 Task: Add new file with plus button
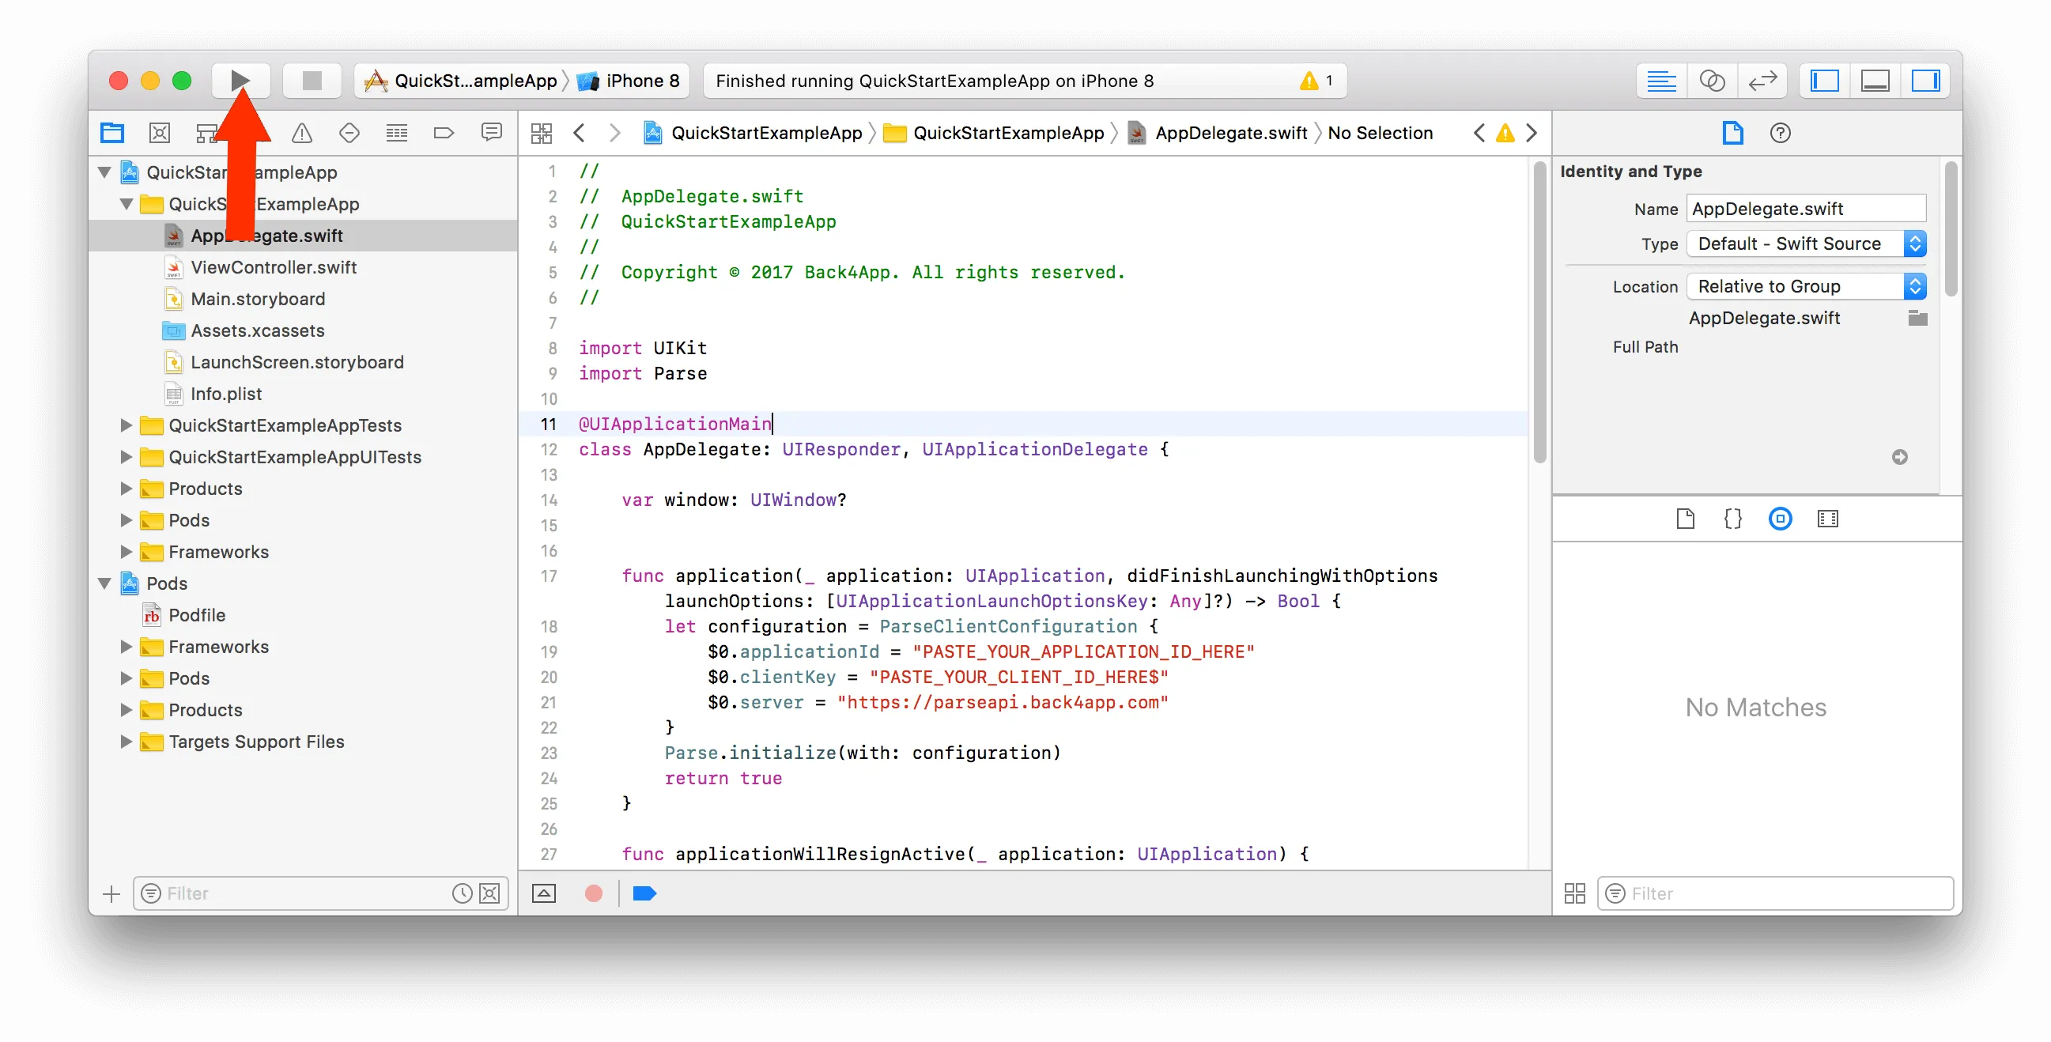(111, 893)
